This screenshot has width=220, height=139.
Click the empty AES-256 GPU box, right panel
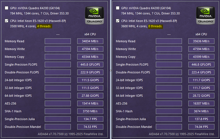click(x=169, y=103)
